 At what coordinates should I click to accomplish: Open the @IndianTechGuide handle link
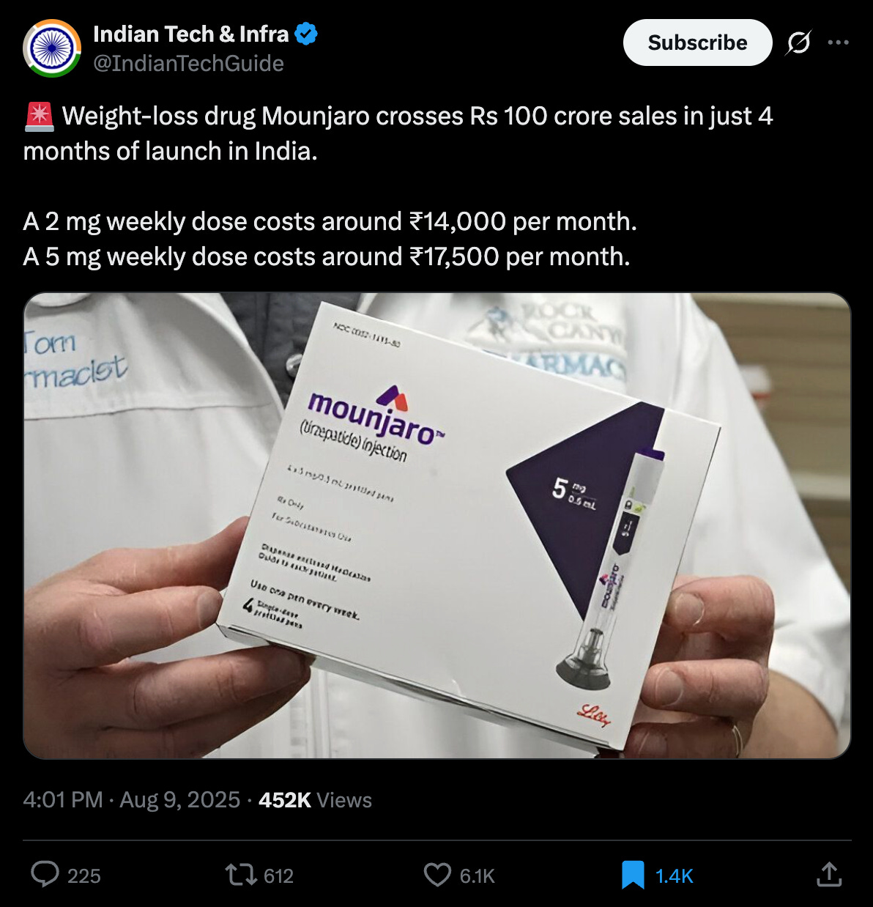point(188,64)
